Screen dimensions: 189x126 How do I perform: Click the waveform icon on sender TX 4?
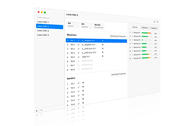tap(83, 95)
